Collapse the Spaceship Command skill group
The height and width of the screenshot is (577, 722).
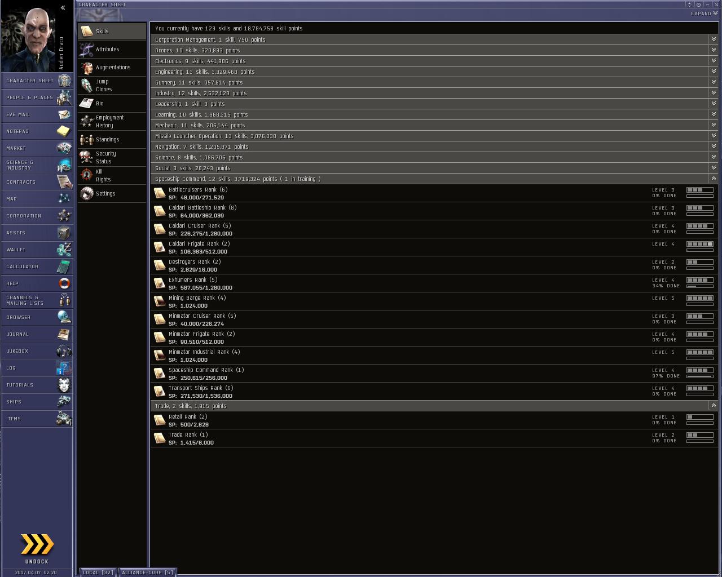(714, 179)
